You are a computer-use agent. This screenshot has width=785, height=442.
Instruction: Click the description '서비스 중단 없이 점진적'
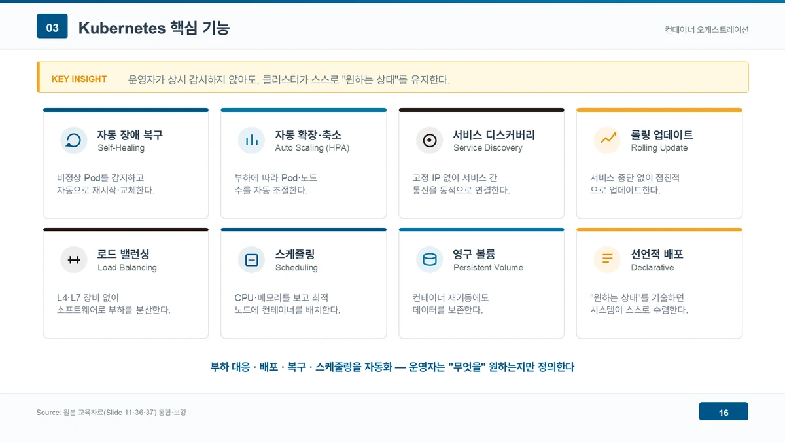[x=635, y=177]
